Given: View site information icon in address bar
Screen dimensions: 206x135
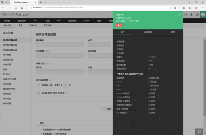Looking at the screenshot, I should 31,8.
